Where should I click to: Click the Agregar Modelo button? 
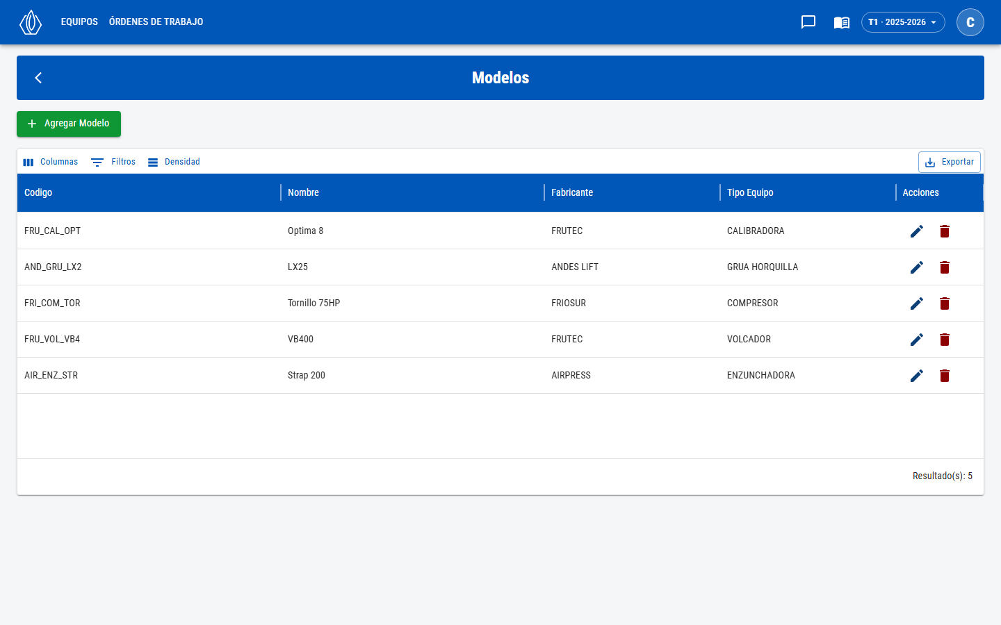69,124
